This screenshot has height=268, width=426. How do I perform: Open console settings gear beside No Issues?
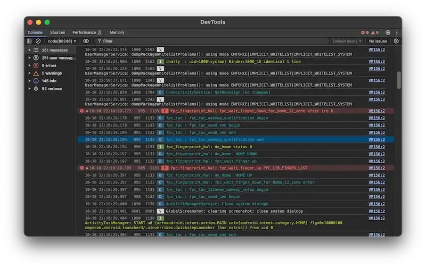pos(396,41)
